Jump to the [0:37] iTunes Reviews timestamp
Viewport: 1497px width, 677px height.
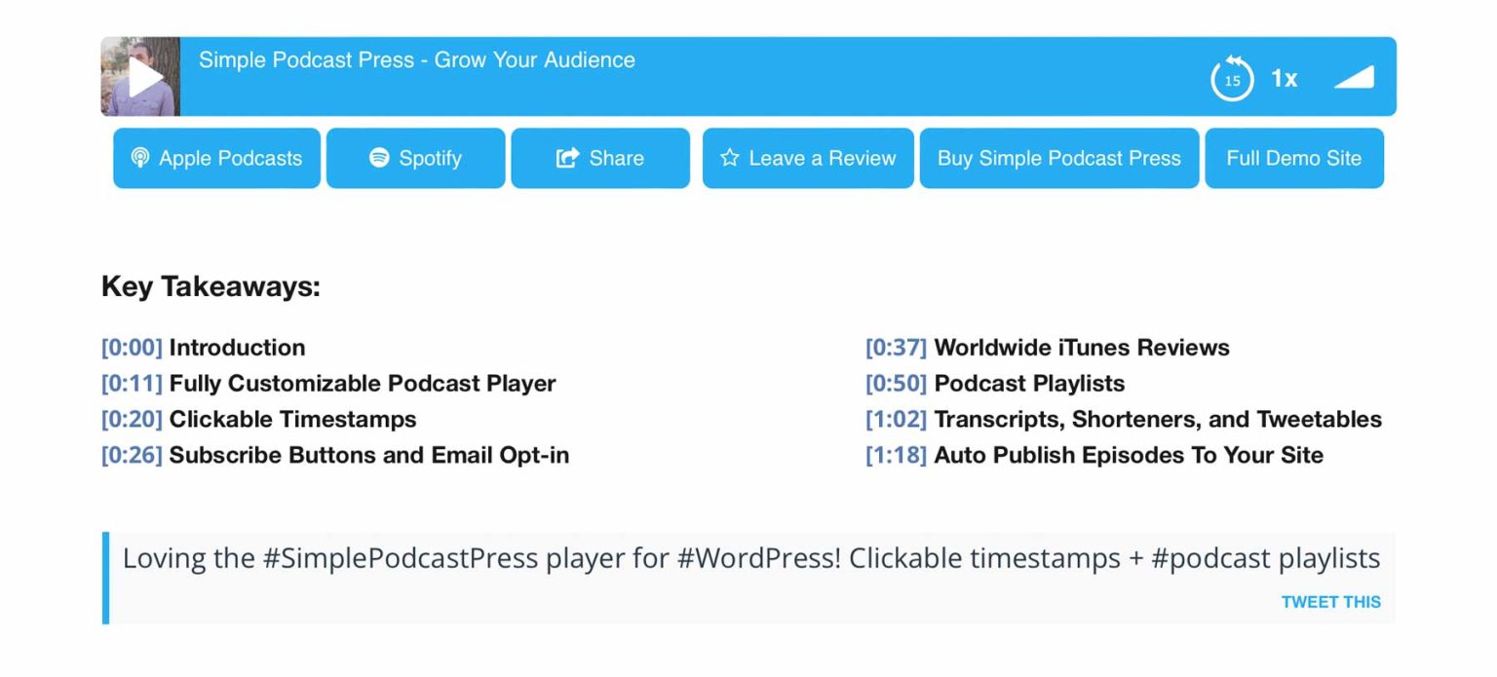(x=897, y=348)
